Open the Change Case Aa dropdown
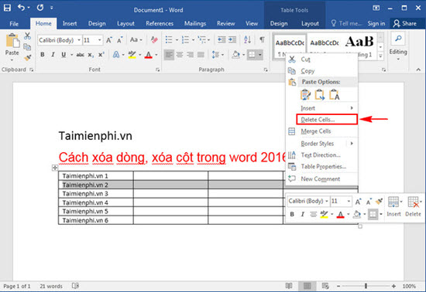Image resolution: width=426 pixels, height=292 pixels. (x=136, y=40)
